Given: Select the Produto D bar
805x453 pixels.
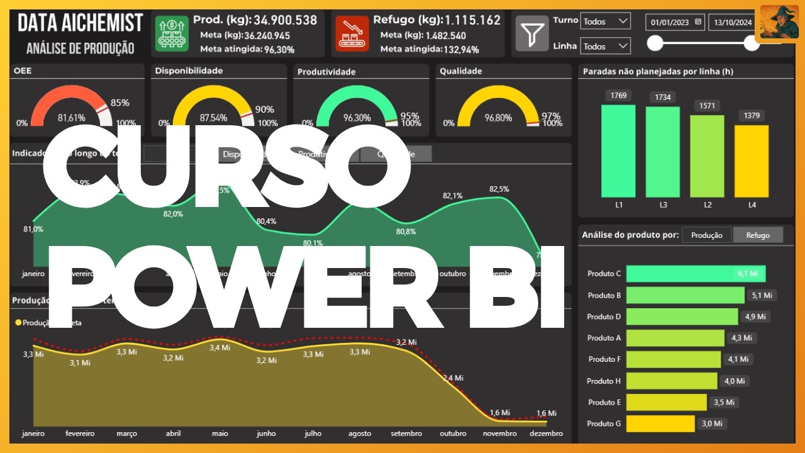Looking at the screenshot, I should coord(682,316).
